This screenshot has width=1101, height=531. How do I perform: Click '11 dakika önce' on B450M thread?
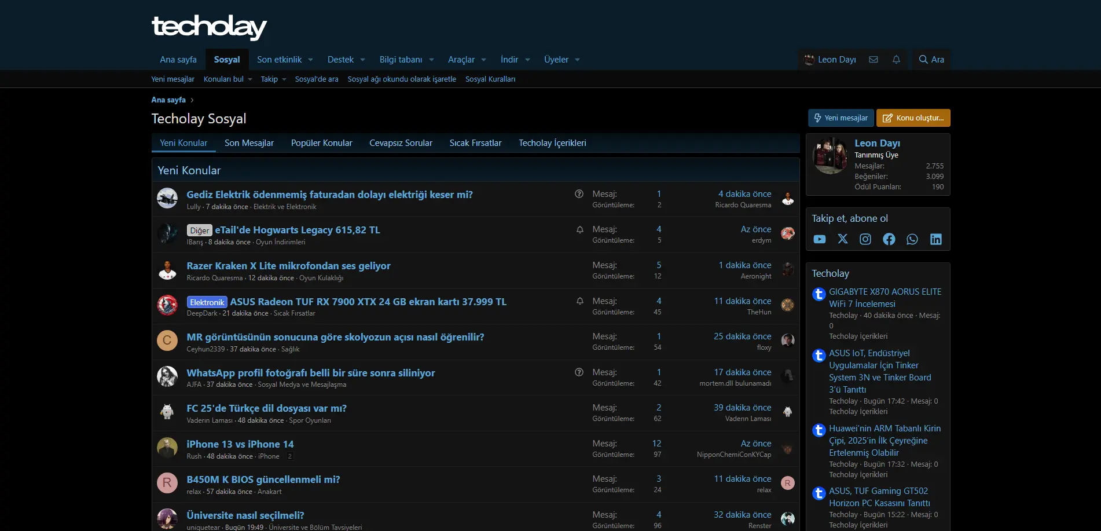(x=743, y=479)
